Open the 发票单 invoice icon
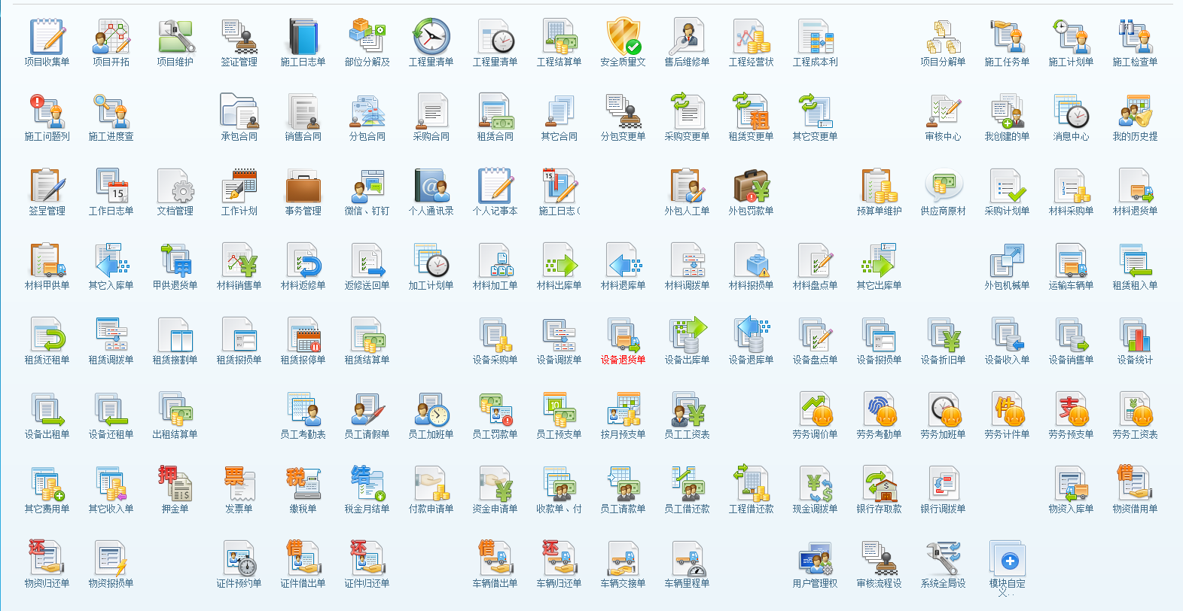 239,484
